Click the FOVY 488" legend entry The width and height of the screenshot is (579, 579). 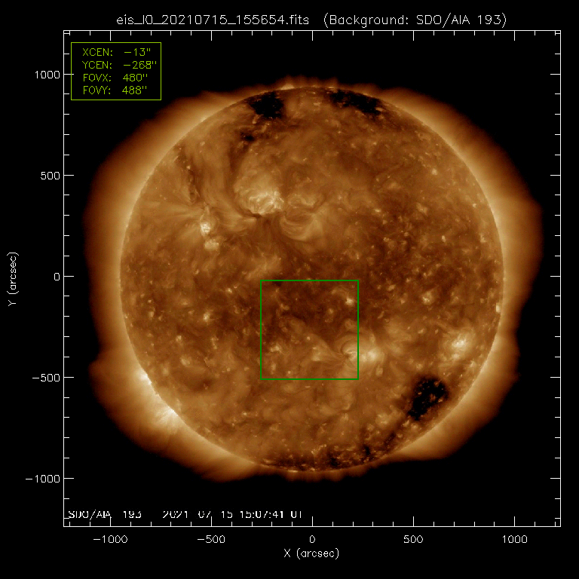pos(116,90)
